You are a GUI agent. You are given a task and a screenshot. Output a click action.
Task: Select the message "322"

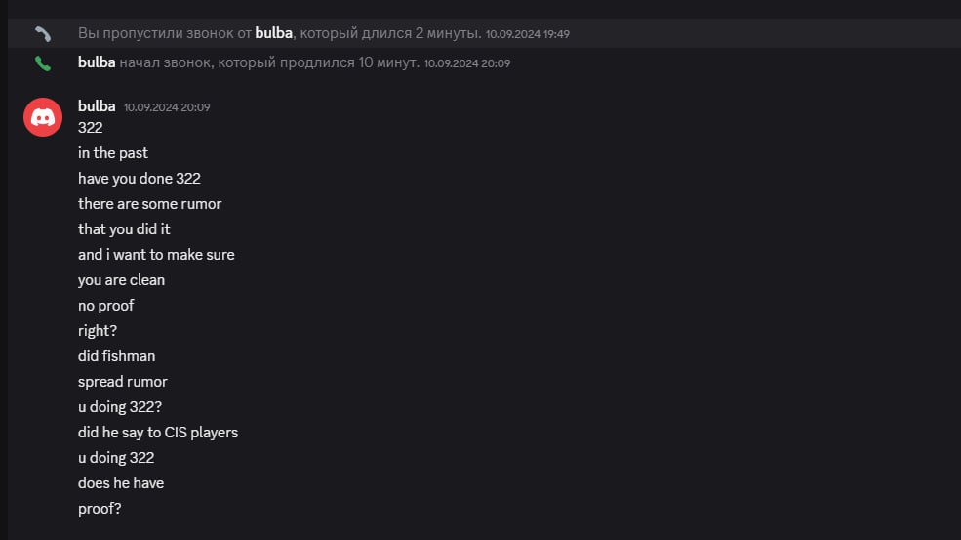(90, 128)
